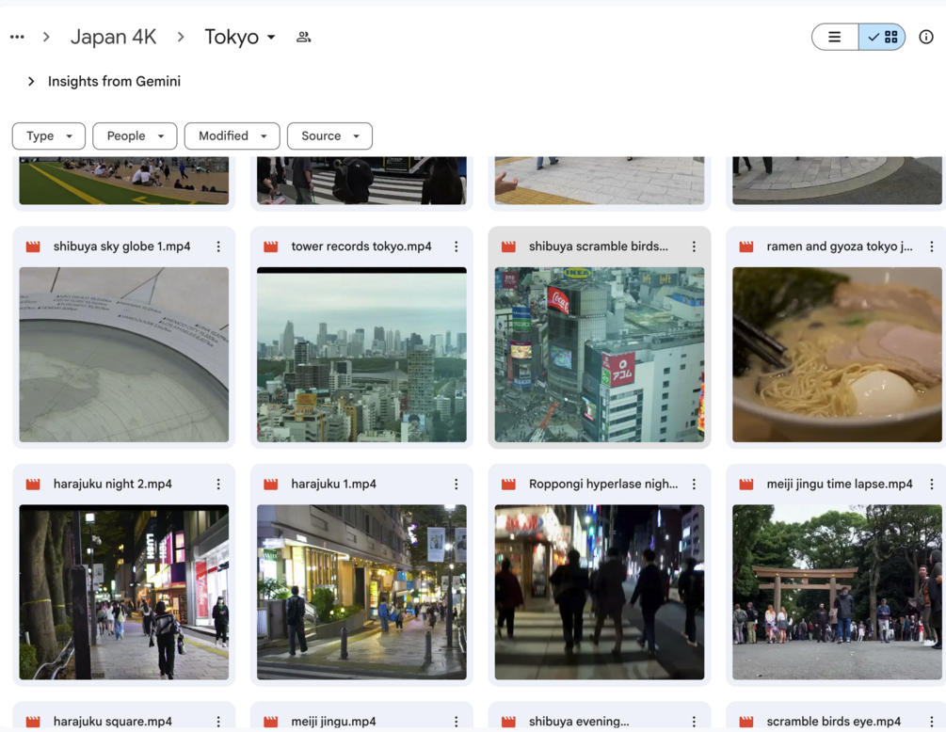This screenshot has width=946, height=732.
Task: Switch to list layout view
Action: pyautogui.click(x=835, y=37)
